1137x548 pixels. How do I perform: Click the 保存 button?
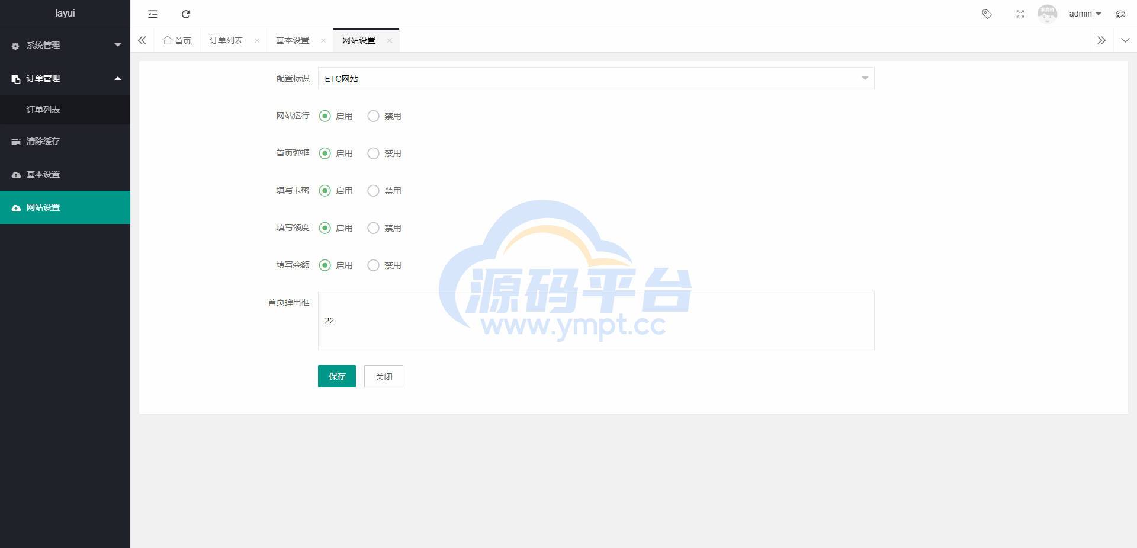pyautogui.click(x=336, y=376)
